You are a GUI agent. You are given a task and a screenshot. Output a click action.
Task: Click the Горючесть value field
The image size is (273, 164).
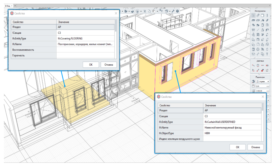pyautogui.click(x=85, y=55)
